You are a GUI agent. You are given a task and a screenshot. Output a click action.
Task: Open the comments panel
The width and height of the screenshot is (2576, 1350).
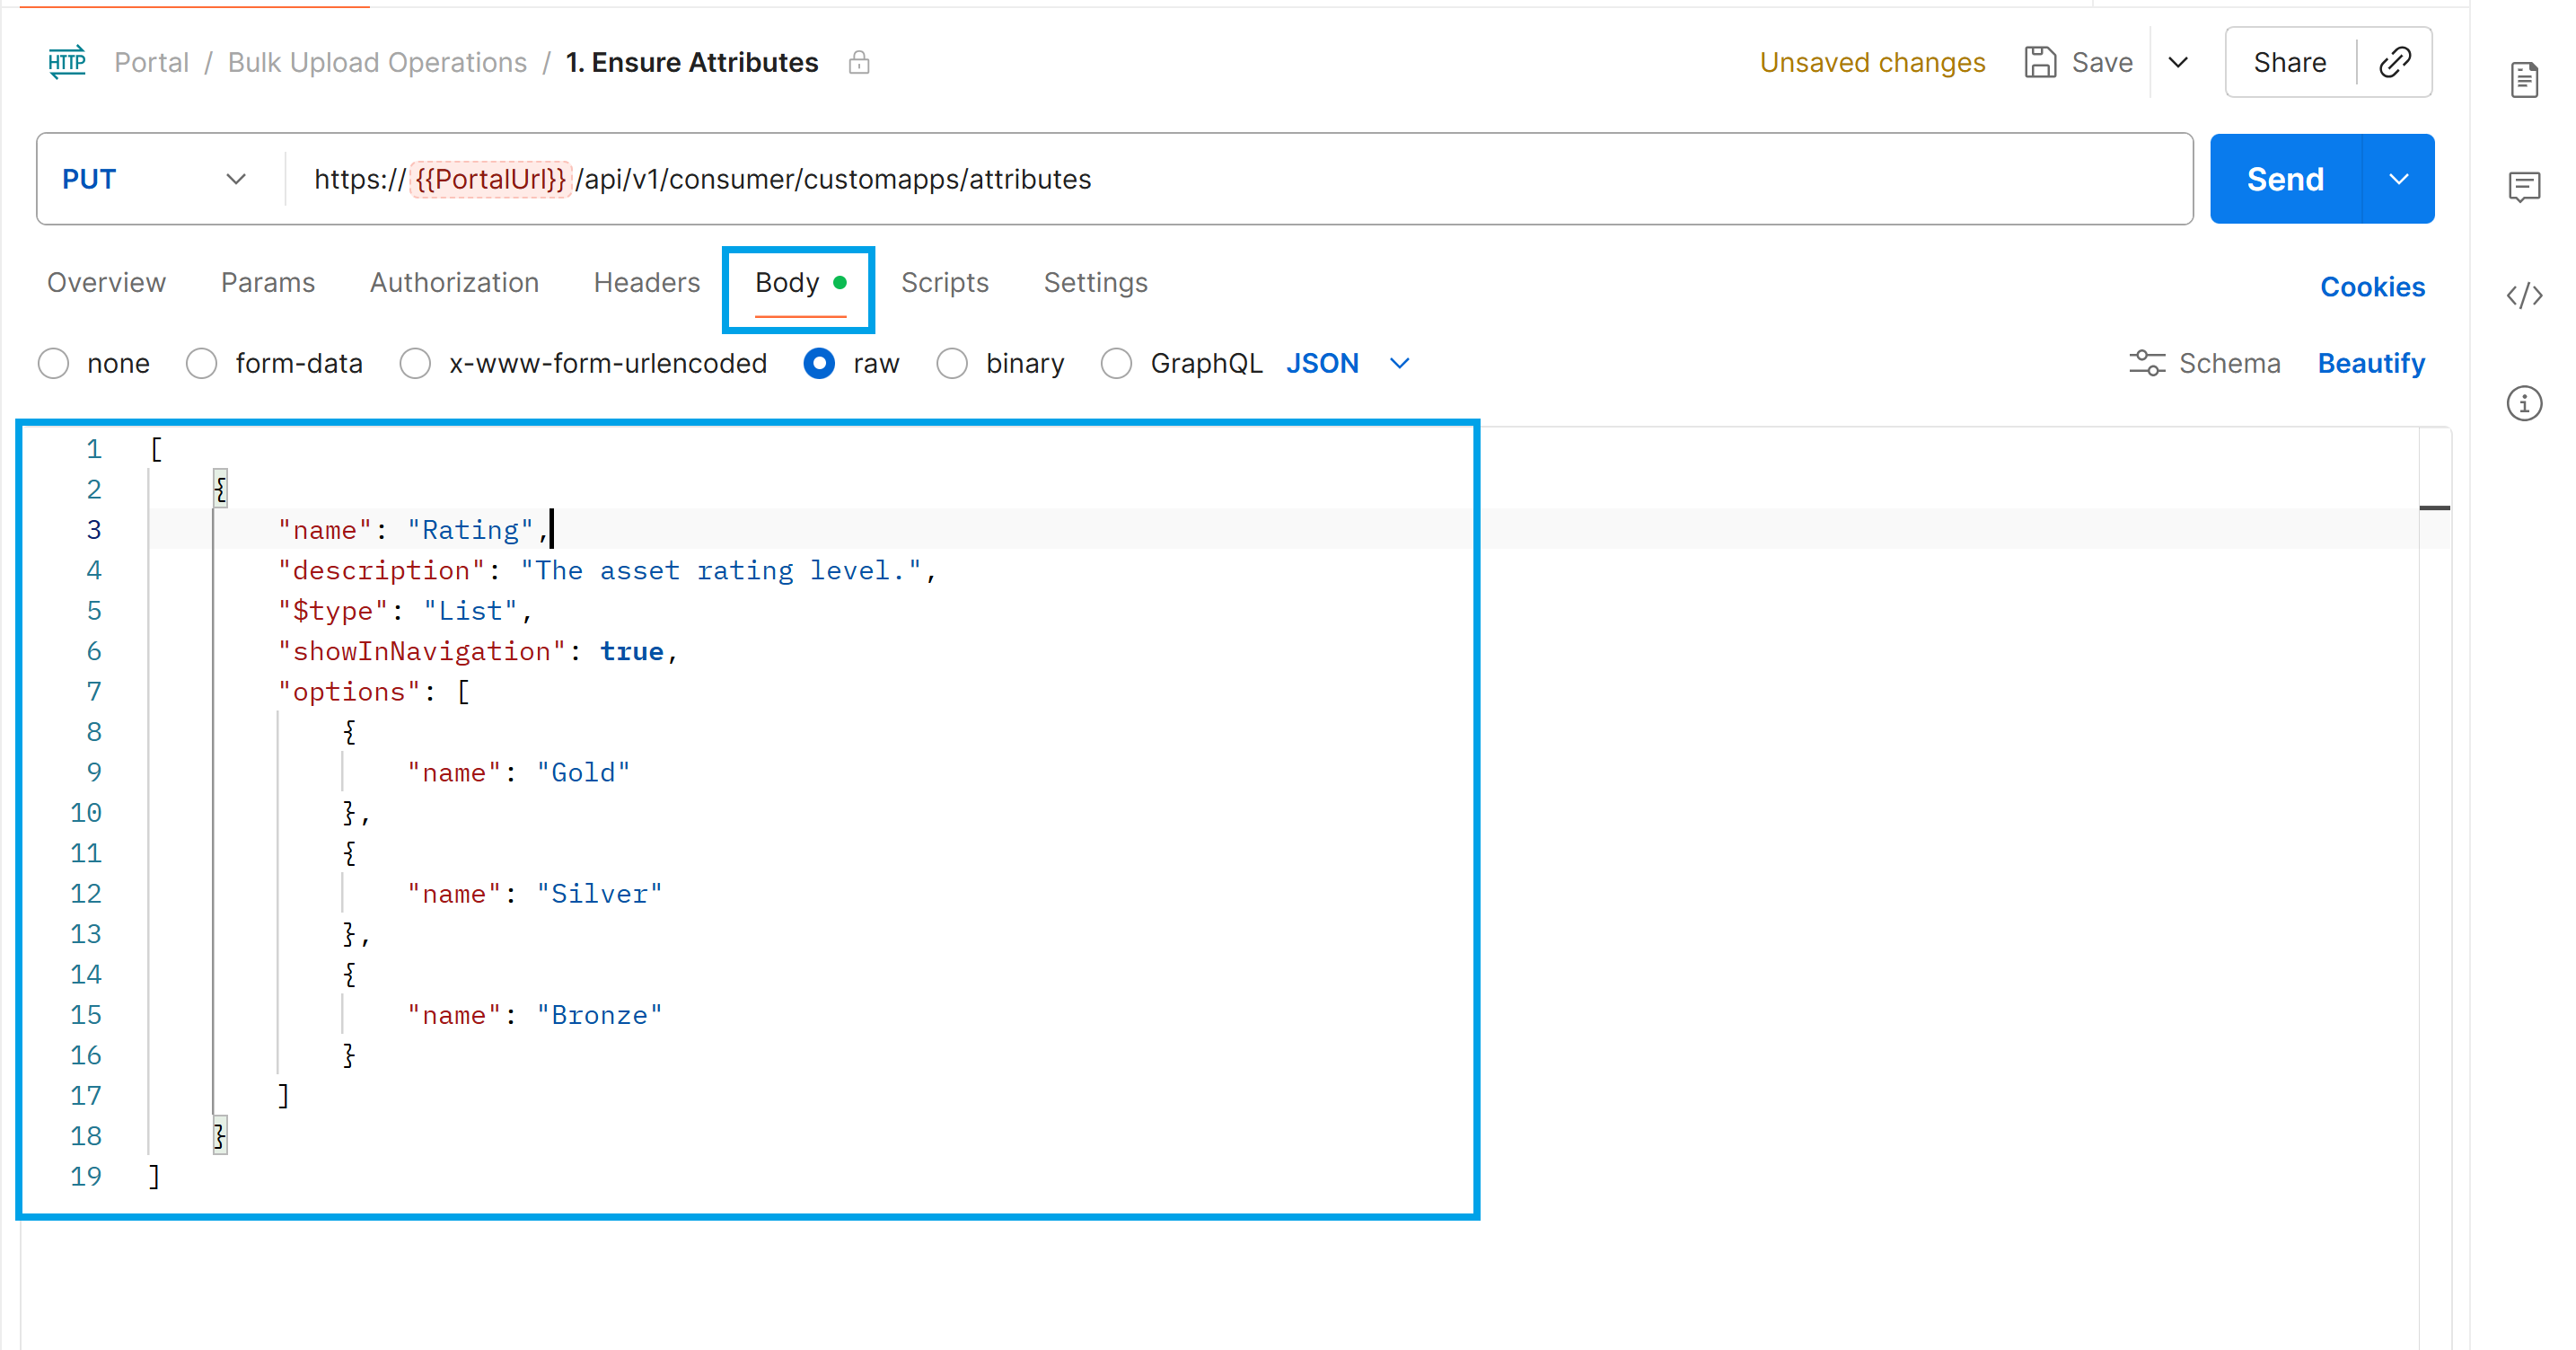point(2526,186)
